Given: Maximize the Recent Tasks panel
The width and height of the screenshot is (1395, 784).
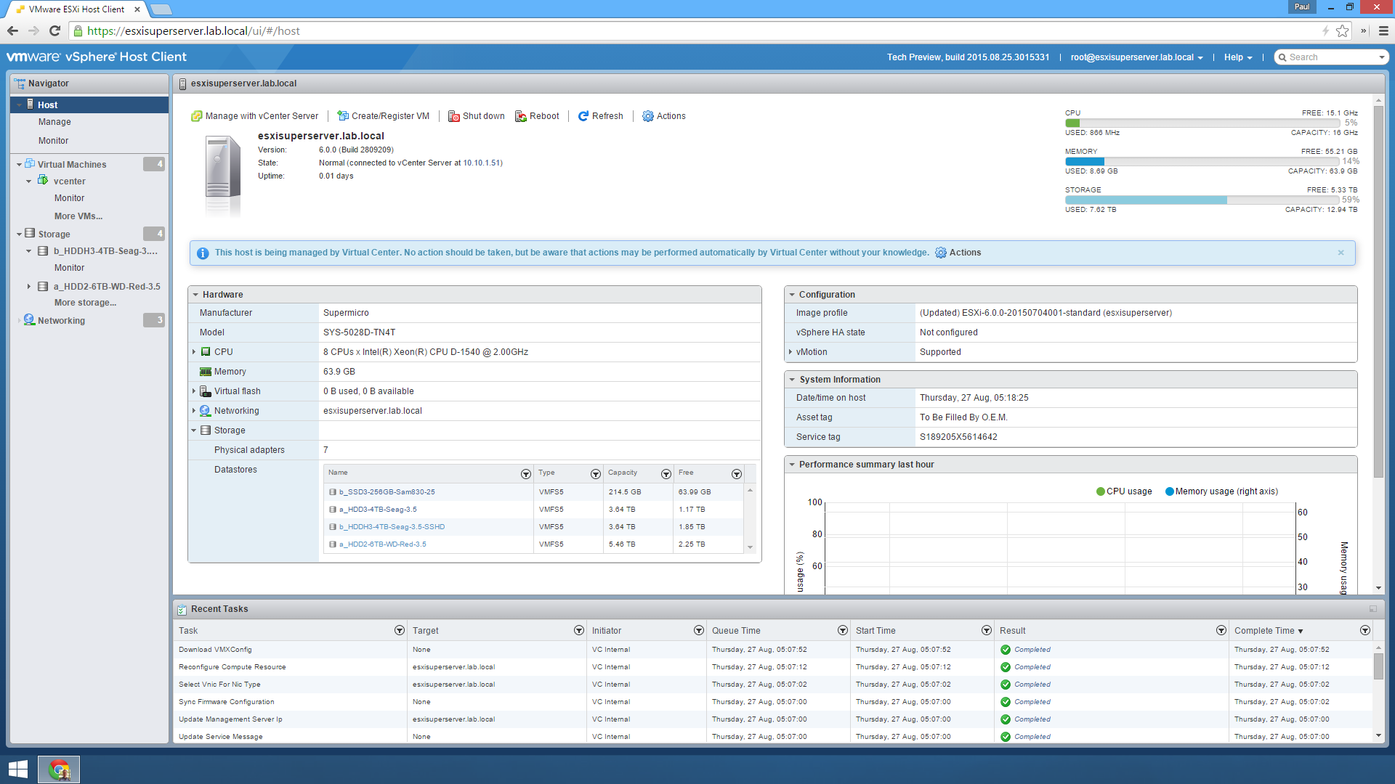Looking at the screenshot, I should coord(1373,609).
